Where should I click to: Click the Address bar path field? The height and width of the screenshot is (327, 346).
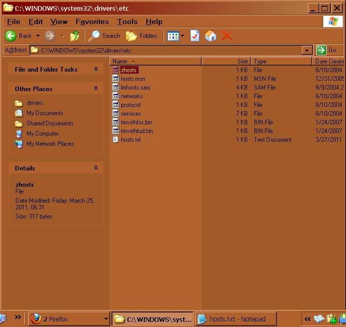tap(165, 50)
